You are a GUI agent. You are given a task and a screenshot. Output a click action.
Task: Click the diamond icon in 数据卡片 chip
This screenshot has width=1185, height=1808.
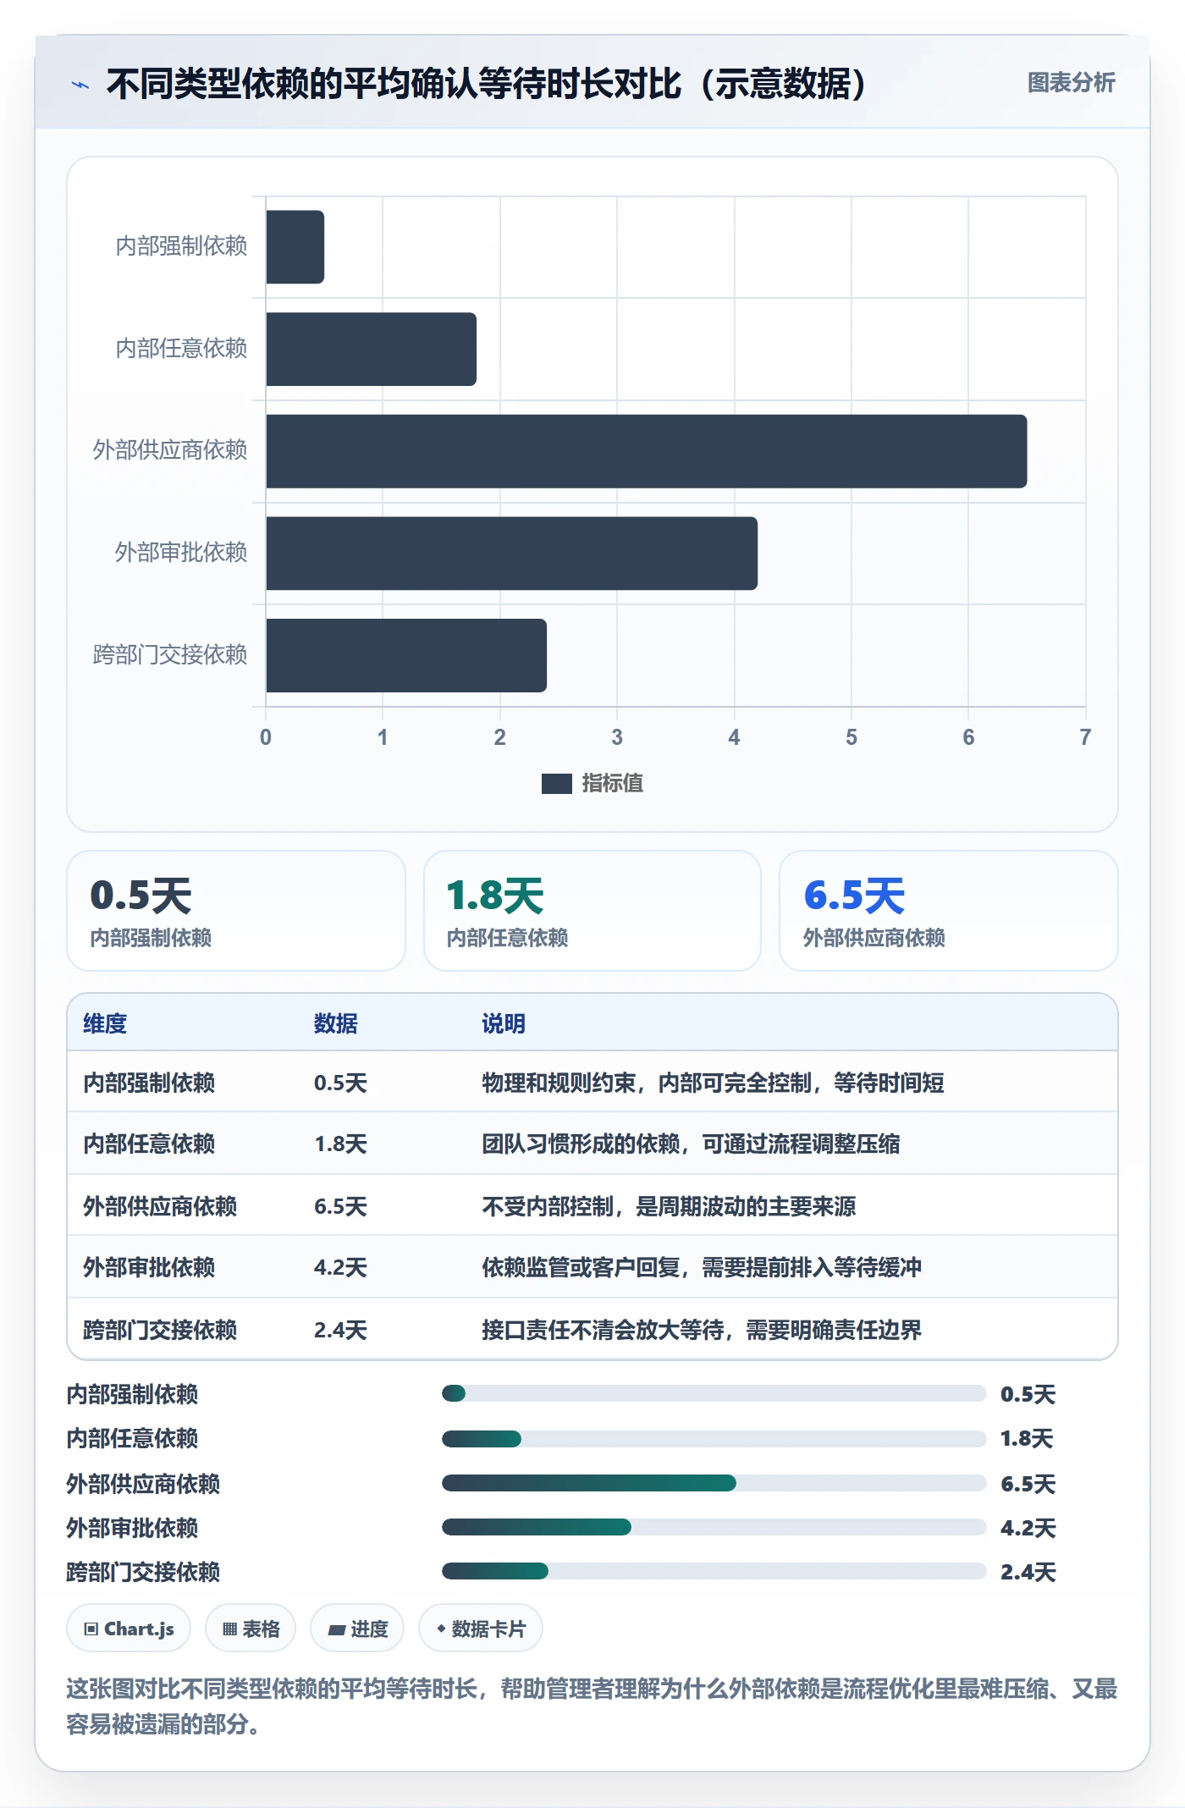pyautogui.click(x=441, y=1629)
